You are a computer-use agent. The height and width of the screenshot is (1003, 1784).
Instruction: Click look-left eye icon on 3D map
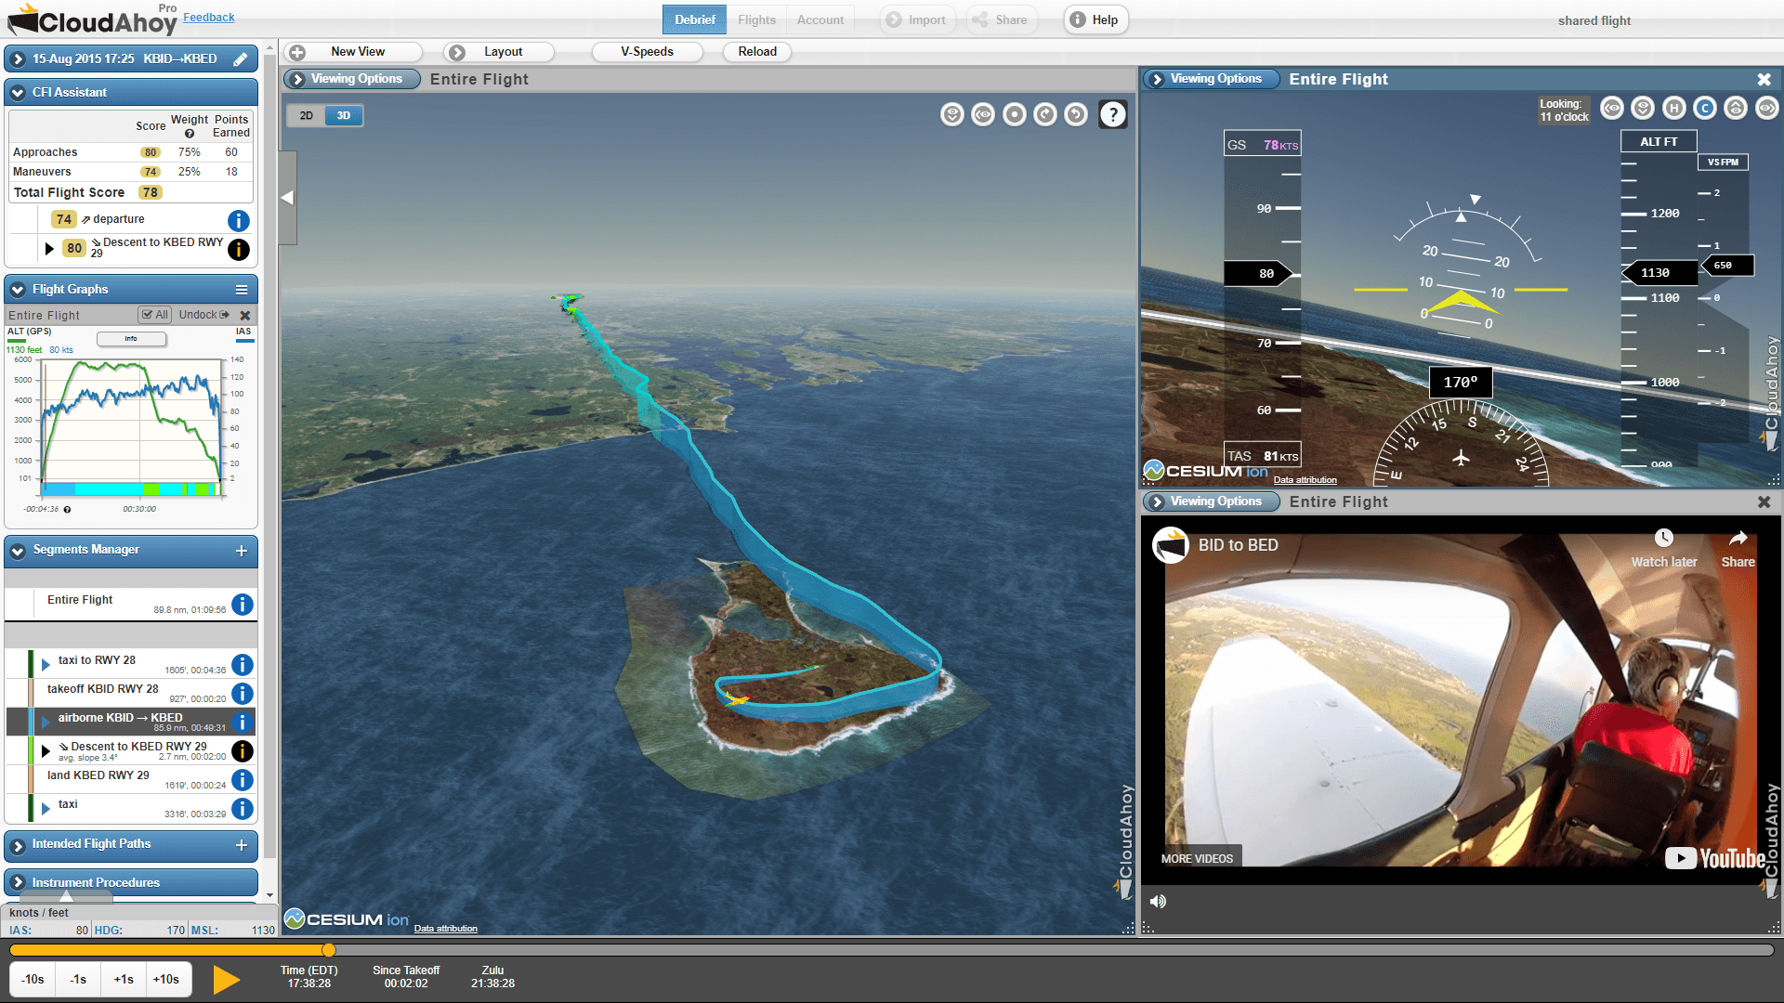click(983, 114)
